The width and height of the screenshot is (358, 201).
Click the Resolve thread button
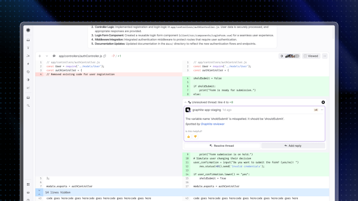[x=222, y=146]
